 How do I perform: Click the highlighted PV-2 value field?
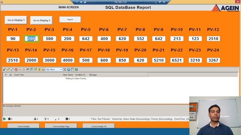pos(31,39)
